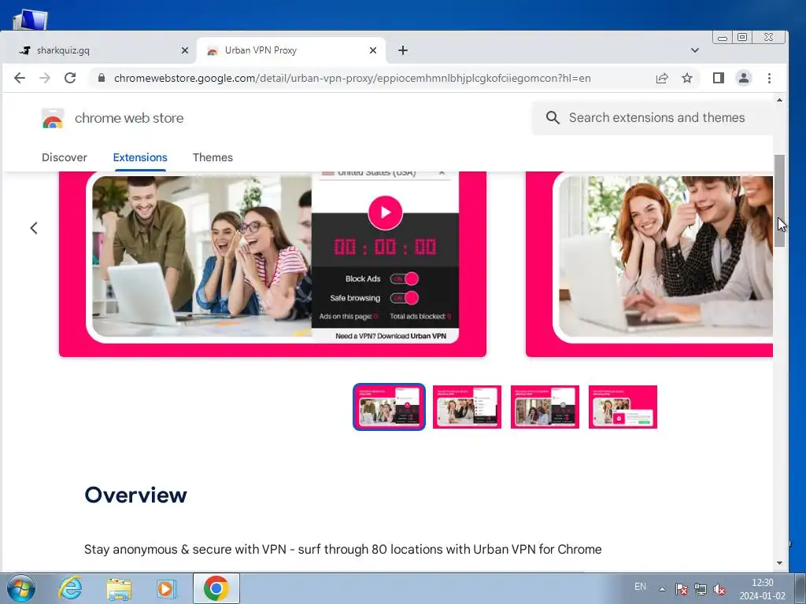Screen dimensions: 806x604
Task: Click the browser forward arrow
Action: click(x=45, y=78)
